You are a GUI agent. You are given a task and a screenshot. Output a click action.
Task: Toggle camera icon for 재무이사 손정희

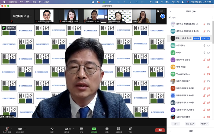tap(208, 24)
